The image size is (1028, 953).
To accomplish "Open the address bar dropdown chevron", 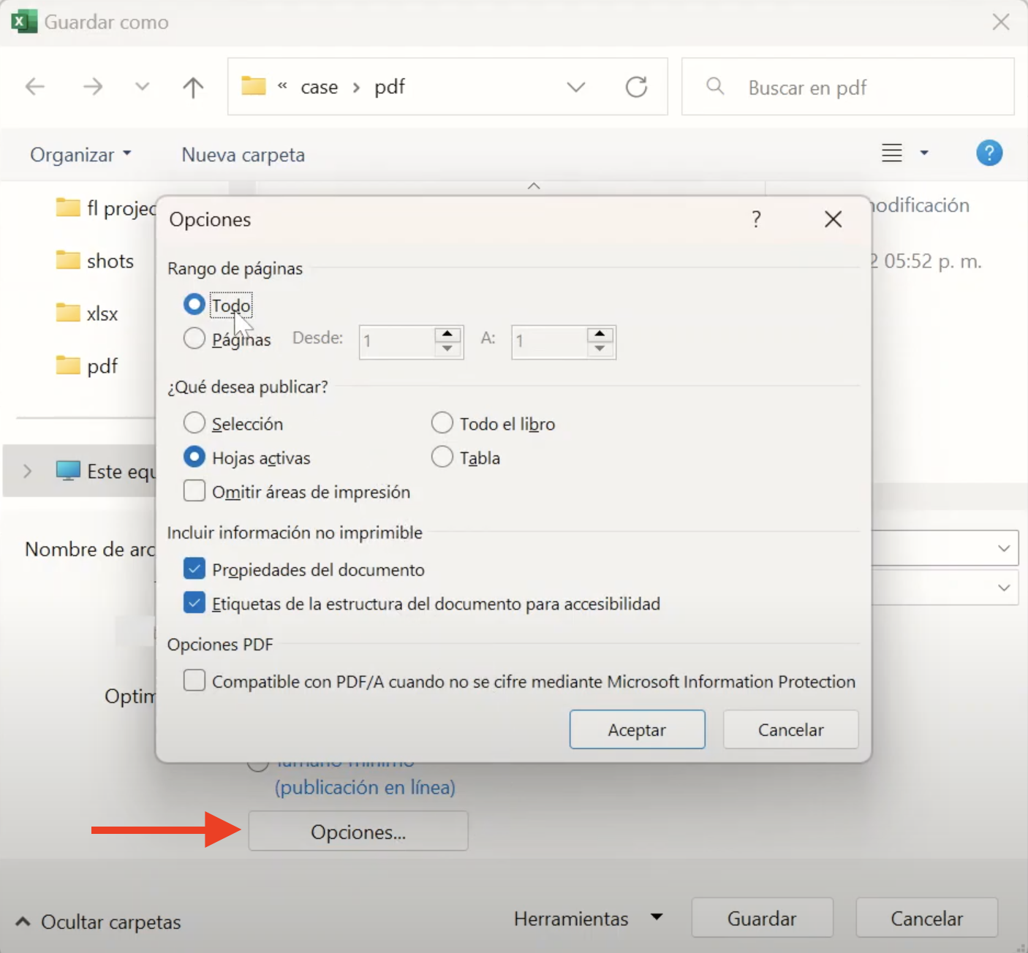I will [576, 86].
